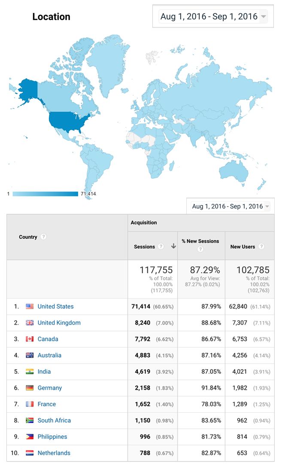Open the Philippines country link
This screenshot has height=468, width=282.
pyautogui.click(x=52, y=437)
